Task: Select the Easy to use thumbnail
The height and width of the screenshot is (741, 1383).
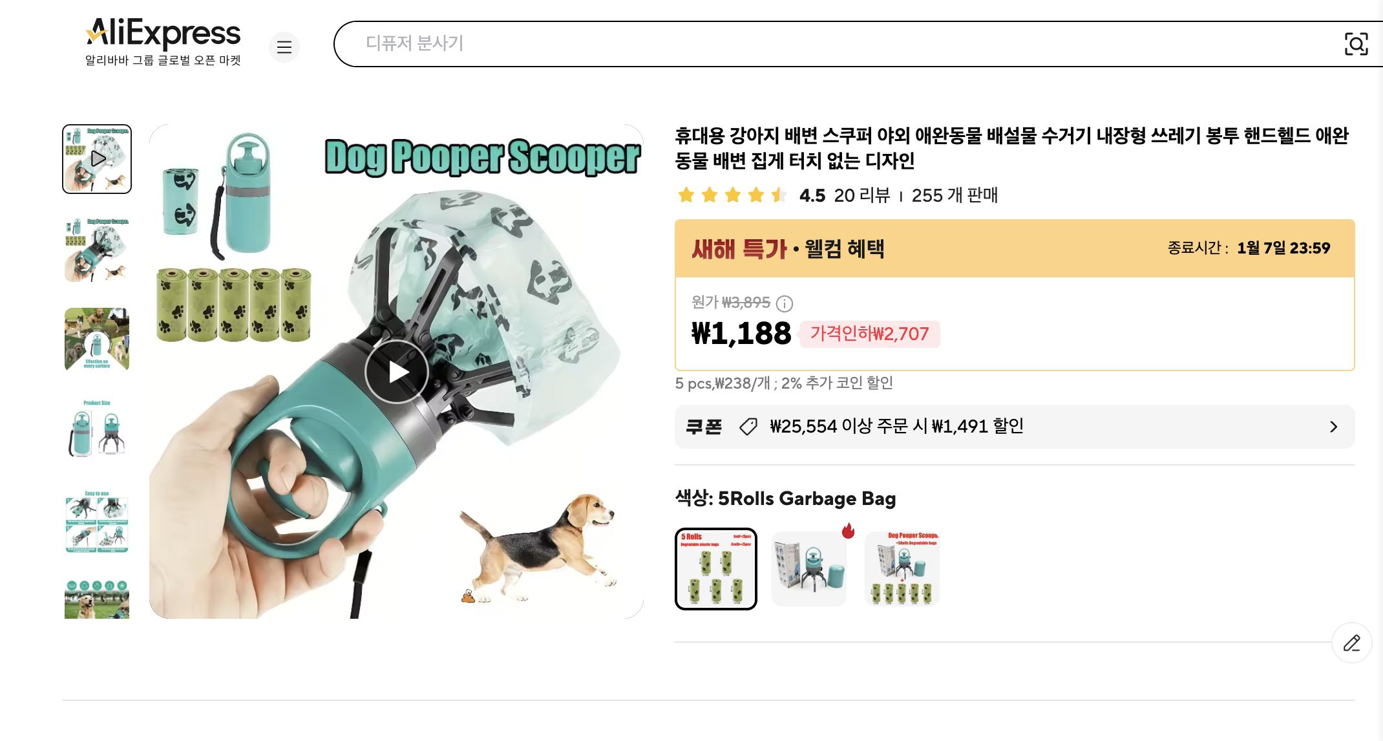Action: [x=97, y=521]
